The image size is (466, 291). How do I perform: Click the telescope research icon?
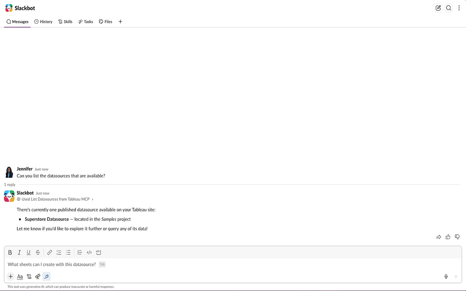pyautogui.click(x=38, y=277)
